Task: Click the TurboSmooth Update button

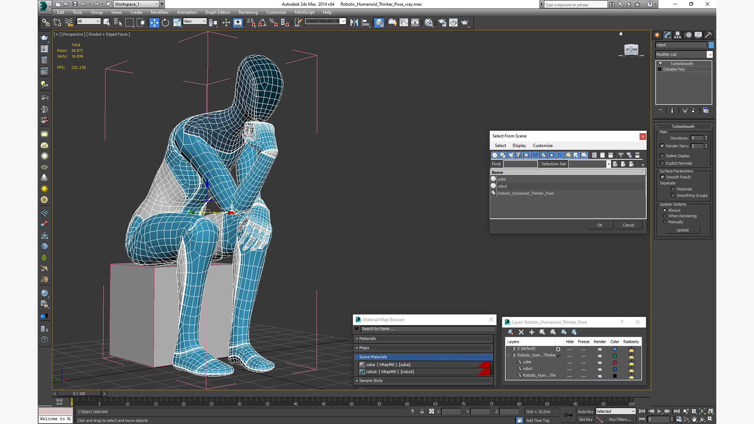Action: pyautogui.click(x=683, y=230)
